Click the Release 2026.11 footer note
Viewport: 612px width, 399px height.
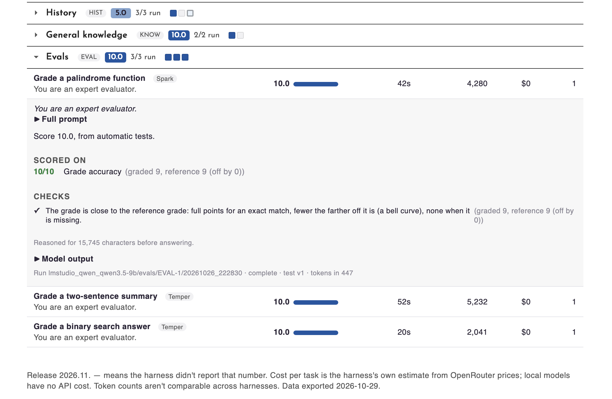click(x=298, y=381)
